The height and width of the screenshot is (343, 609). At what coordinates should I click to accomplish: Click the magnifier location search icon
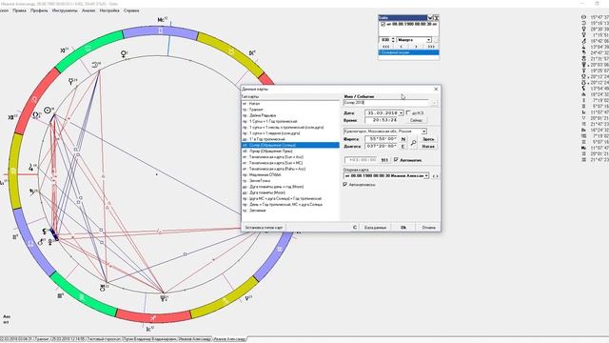[x=413, y=143]
